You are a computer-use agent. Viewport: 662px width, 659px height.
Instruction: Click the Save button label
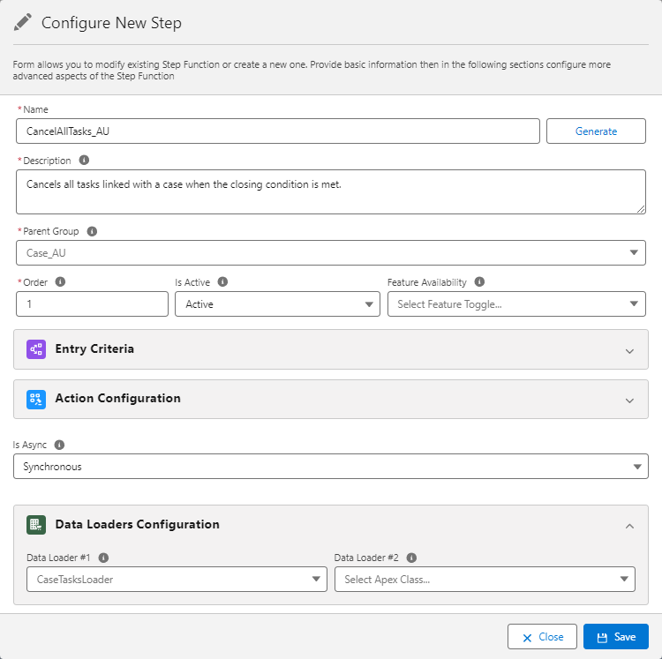624,637
